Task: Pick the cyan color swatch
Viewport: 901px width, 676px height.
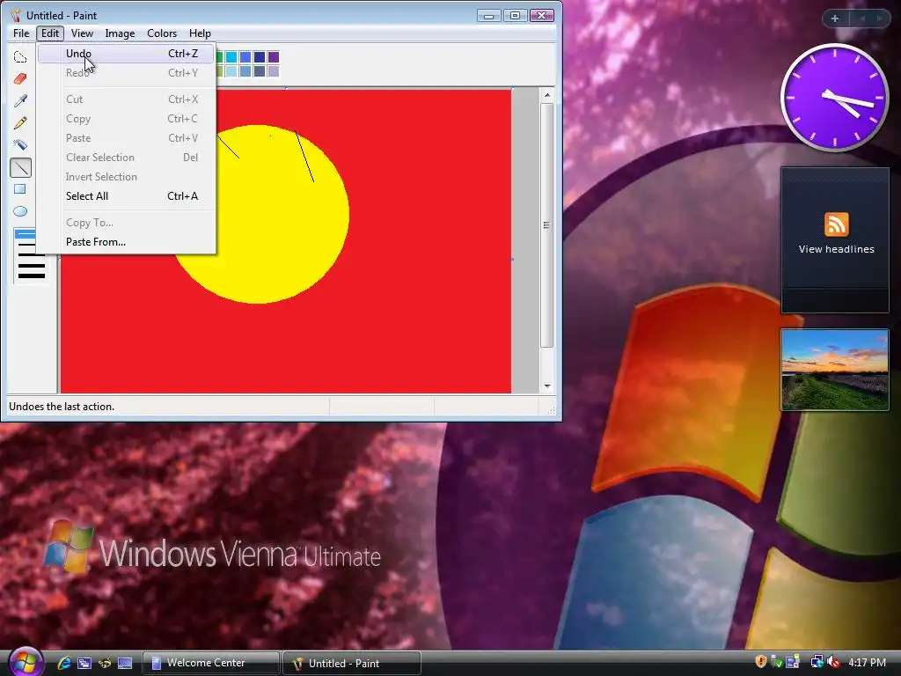Action: coord(231,57)
